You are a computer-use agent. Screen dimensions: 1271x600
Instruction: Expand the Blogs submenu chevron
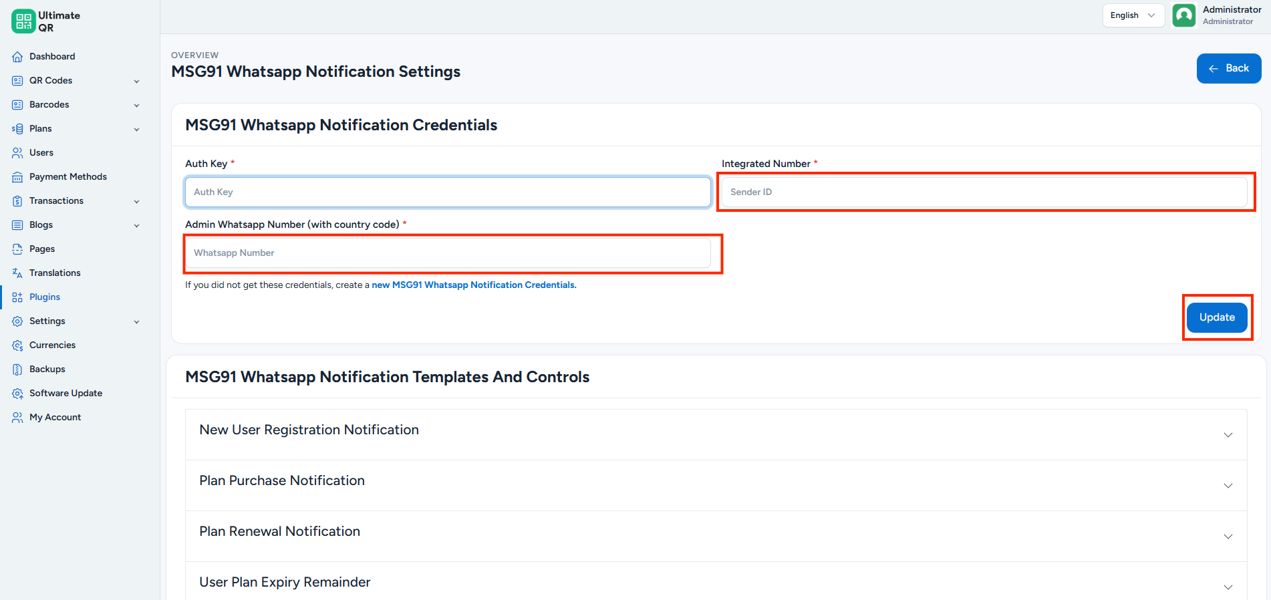click(137, 226)
